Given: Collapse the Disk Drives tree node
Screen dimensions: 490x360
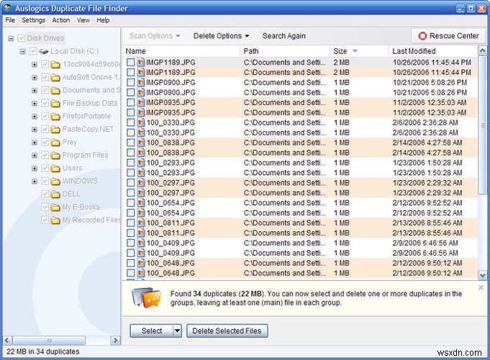Looking at the screenshot, I should click(11, 39).
